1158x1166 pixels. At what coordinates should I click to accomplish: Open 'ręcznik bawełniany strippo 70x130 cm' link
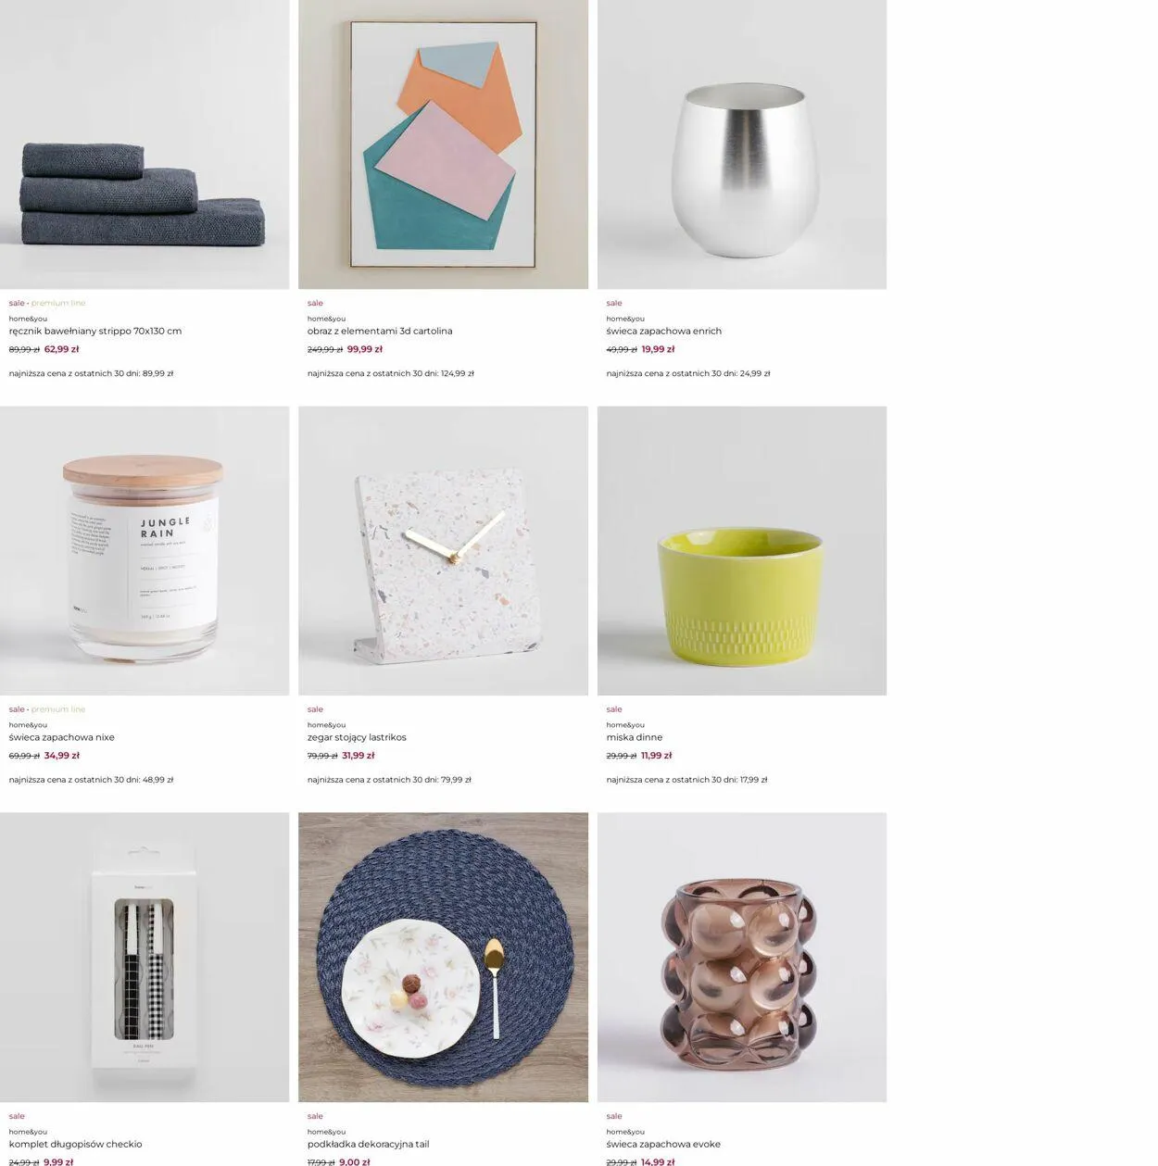[x=95, y=331]
